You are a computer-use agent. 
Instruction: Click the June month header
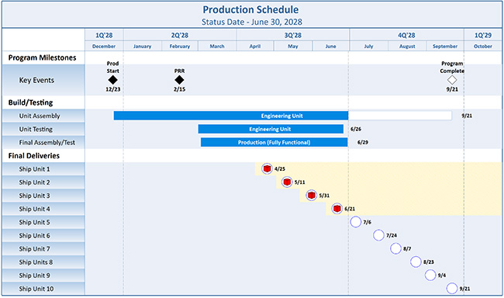331,47
